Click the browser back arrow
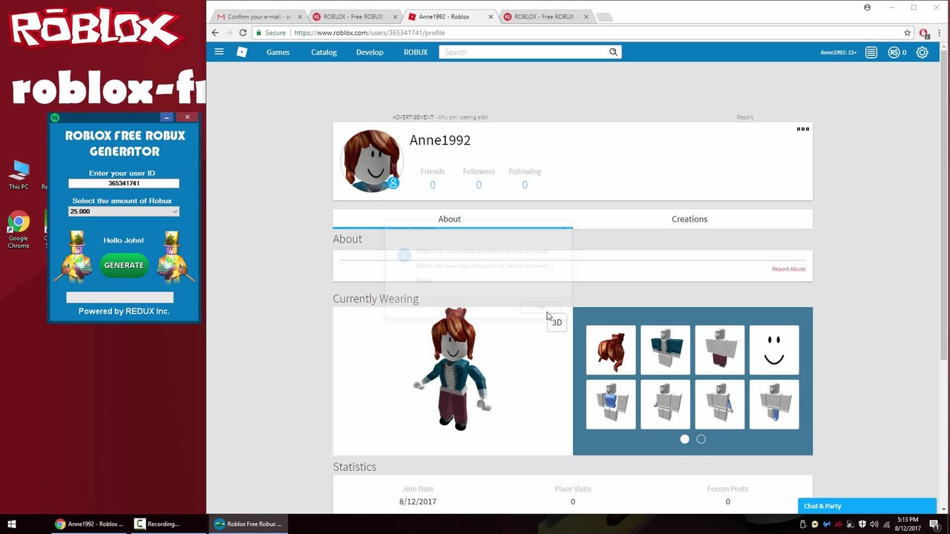This screenshot has width=950, height=534. point(215,33)
